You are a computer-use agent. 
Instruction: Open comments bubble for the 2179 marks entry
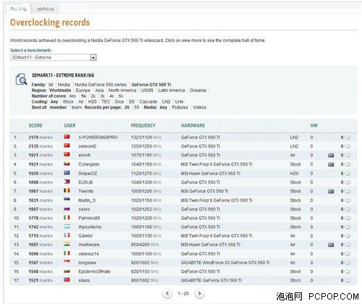[348, 138]
